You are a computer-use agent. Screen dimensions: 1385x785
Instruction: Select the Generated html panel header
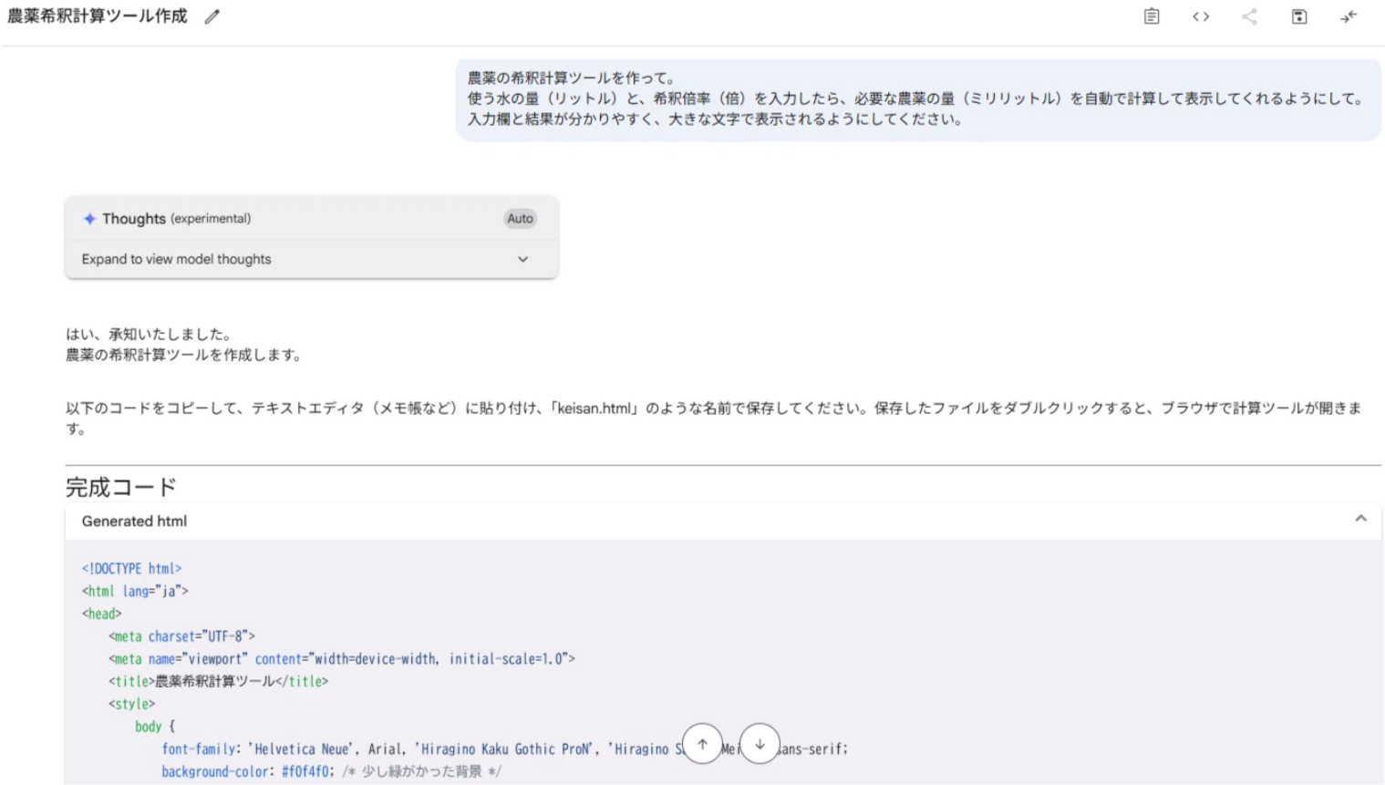point(133,521)
